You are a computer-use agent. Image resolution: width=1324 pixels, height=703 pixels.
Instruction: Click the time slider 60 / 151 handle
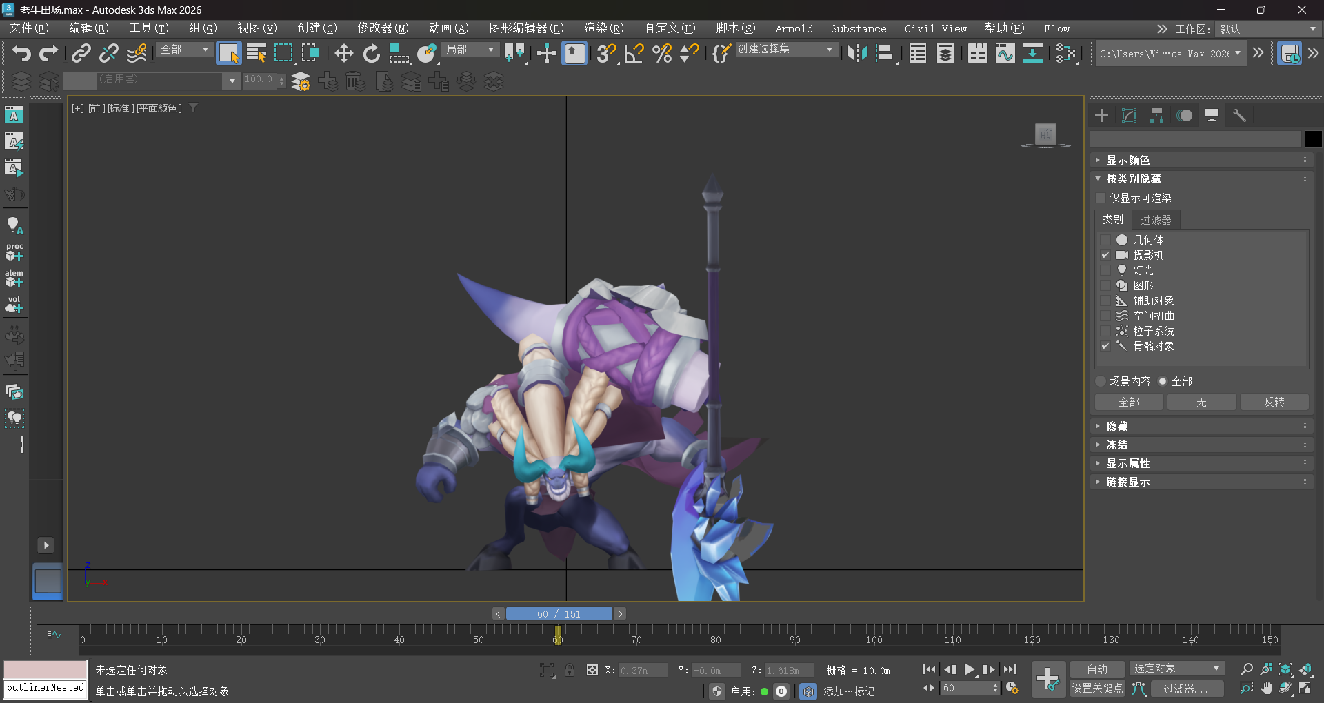tap(559, 613)
